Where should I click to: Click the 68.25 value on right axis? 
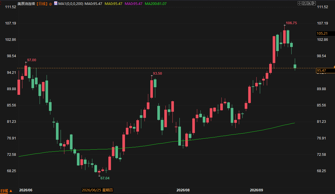(x=322, y=171)
